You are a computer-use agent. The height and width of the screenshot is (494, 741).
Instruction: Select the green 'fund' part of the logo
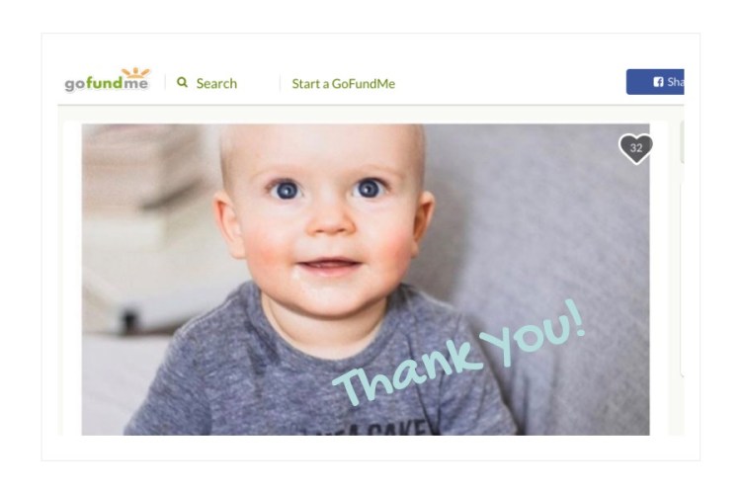[x=105, y=83]
